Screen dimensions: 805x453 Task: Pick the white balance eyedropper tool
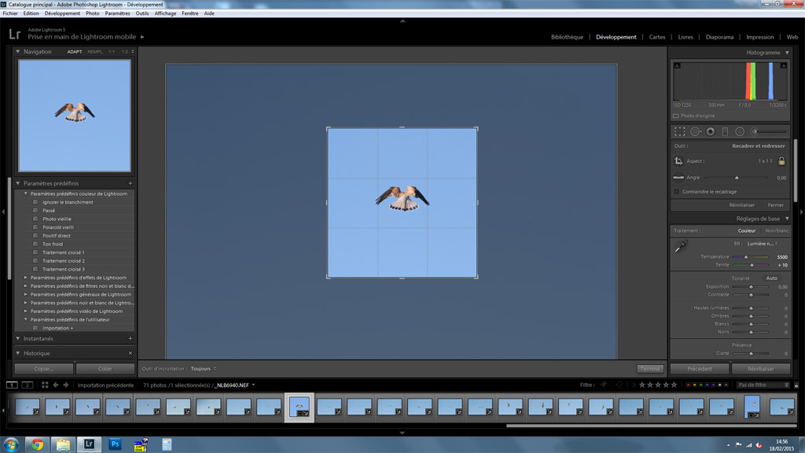tap(681, 247)
